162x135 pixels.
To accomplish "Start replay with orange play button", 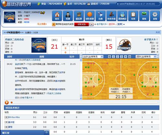I will coord(7,103).
